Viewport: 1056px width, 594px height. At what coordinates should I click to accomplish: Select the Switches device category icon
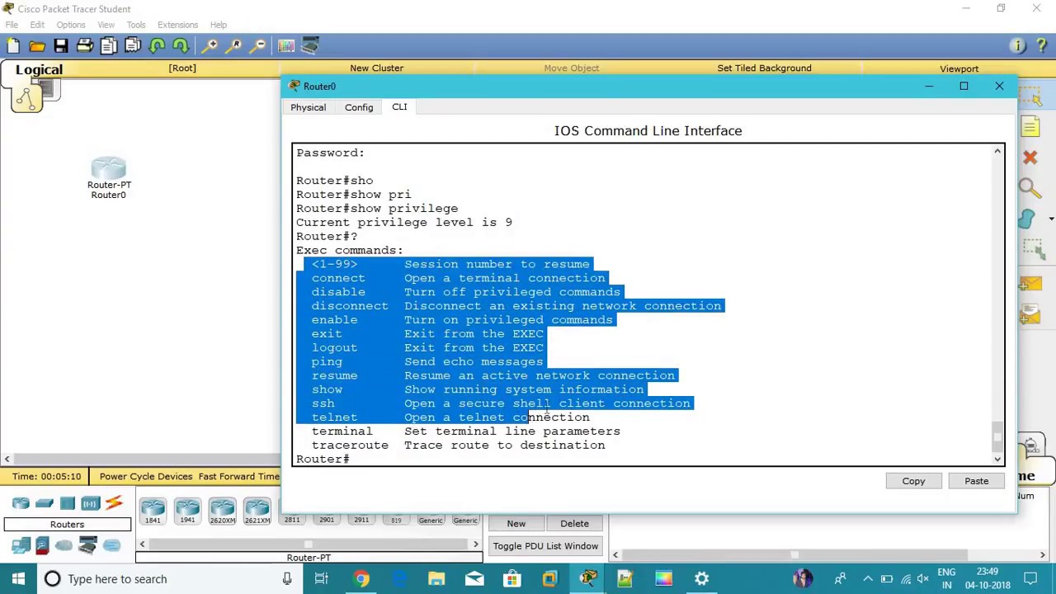(x=44, y=503)
